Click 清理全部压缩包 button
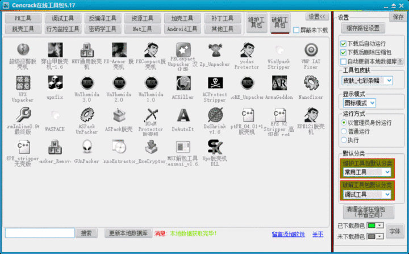Image resolution: width=409 pixels, height=254 pixels. coord(369,212)
